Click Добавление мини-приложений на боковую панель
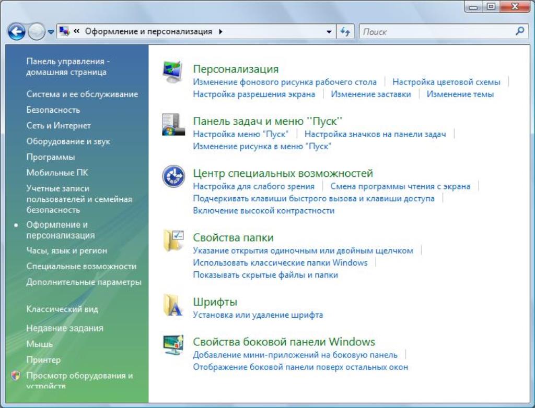The image size is (535, 408). (295, 355)
